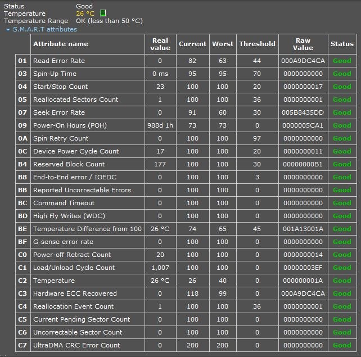The image size is (361, 357).
Task: Click the Current column header
Action: [x=192, y=44]
